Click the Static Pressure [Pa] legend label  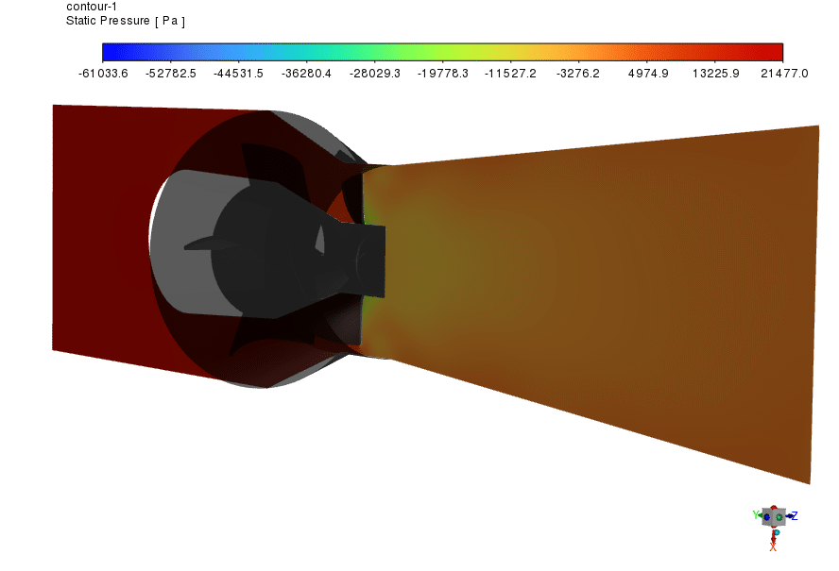[x=124, y=21]
